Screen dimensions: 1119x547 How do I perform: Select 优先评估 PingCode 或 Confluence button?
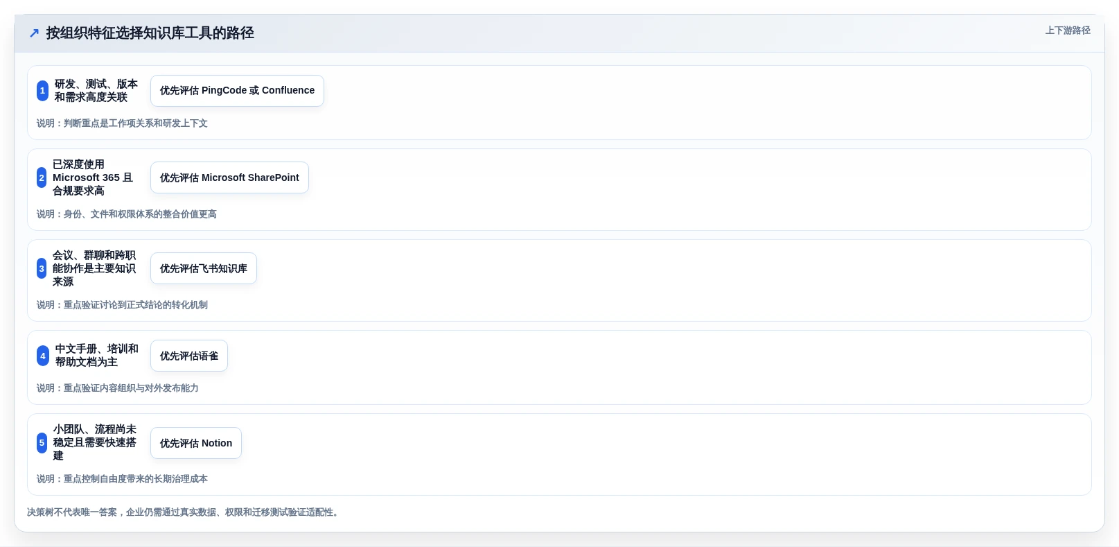point(237,91)
